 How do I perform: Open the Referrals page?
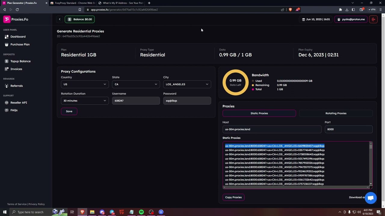[x=14, y=86]
